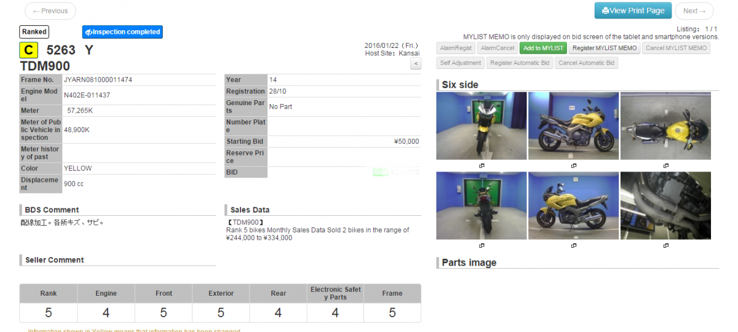This screenshot has height=332, width=738.
Task: Click the Ranked label
Action: pos(34,32)
